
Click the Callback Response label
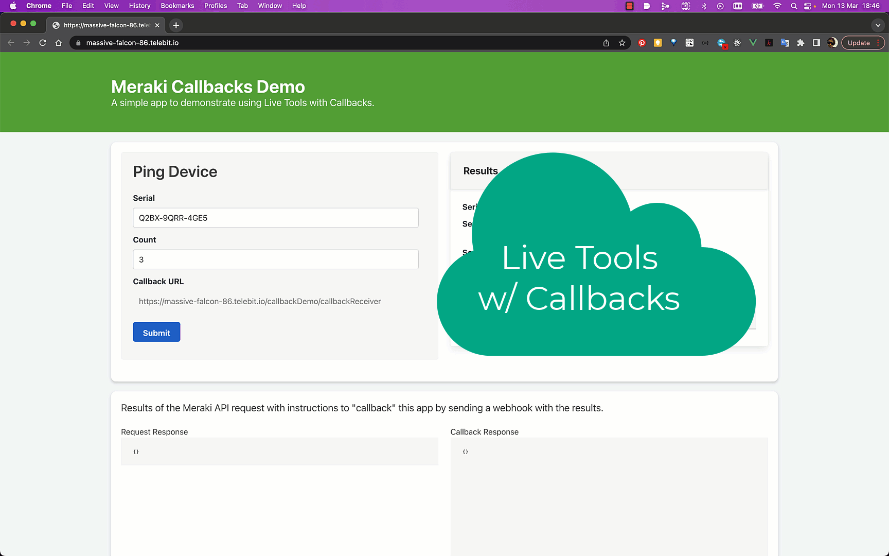pos(484,432)
